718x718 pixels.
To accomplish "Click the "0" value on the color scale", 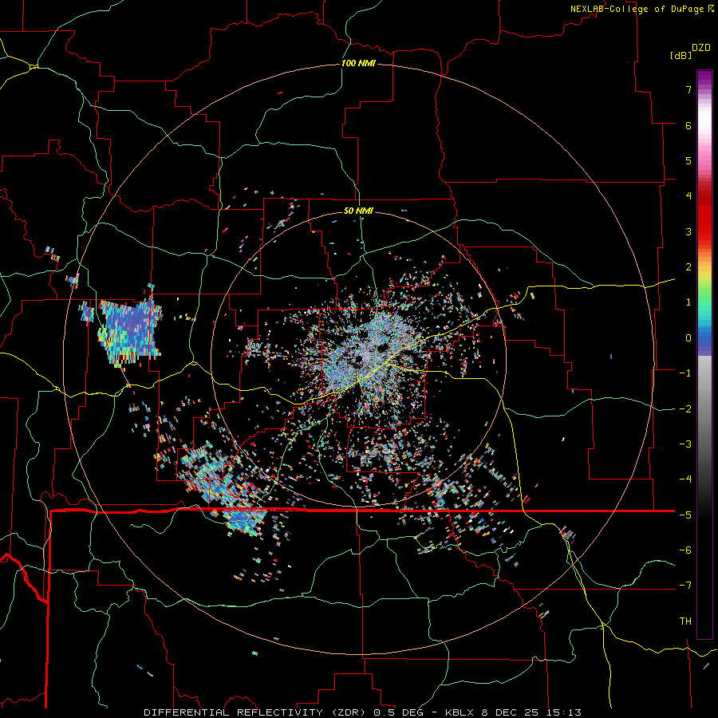I will pos(688,338).
